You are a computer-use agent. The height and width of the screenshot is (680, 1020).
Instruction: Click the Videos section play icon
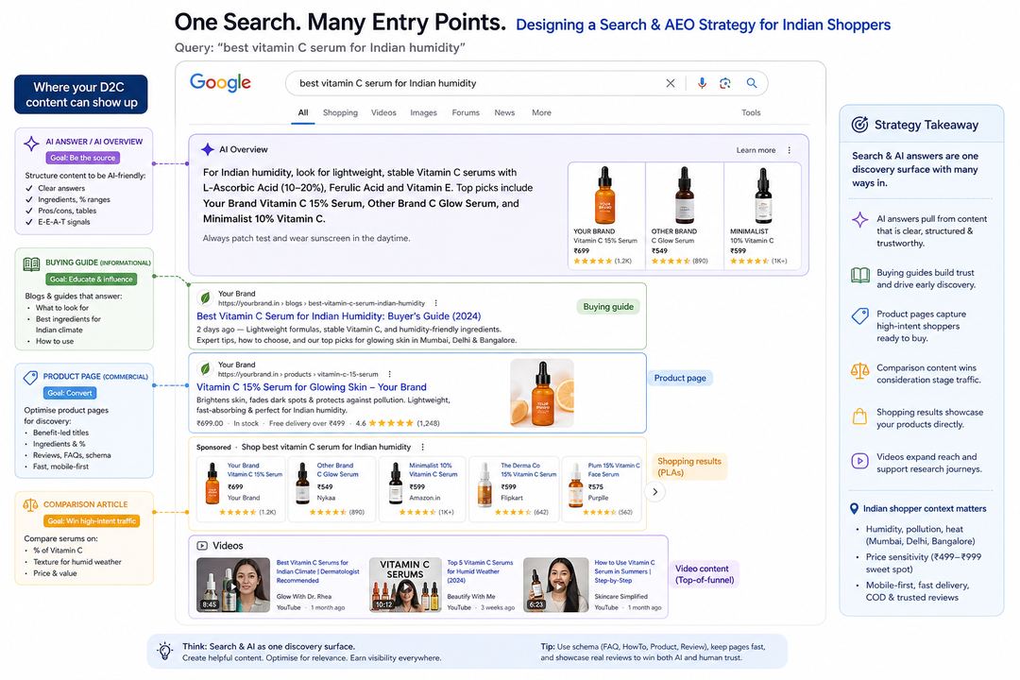[x=202, y=546]
